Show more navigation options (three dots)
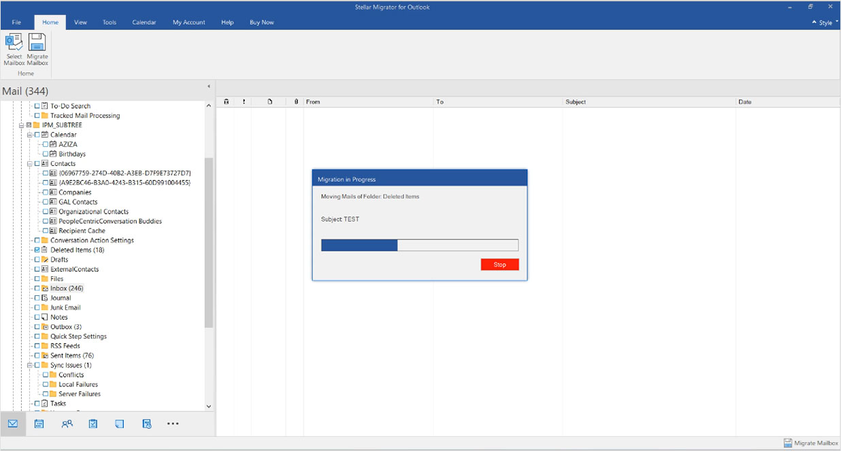This screenshot has height=451, width=841. coord(173,424)
